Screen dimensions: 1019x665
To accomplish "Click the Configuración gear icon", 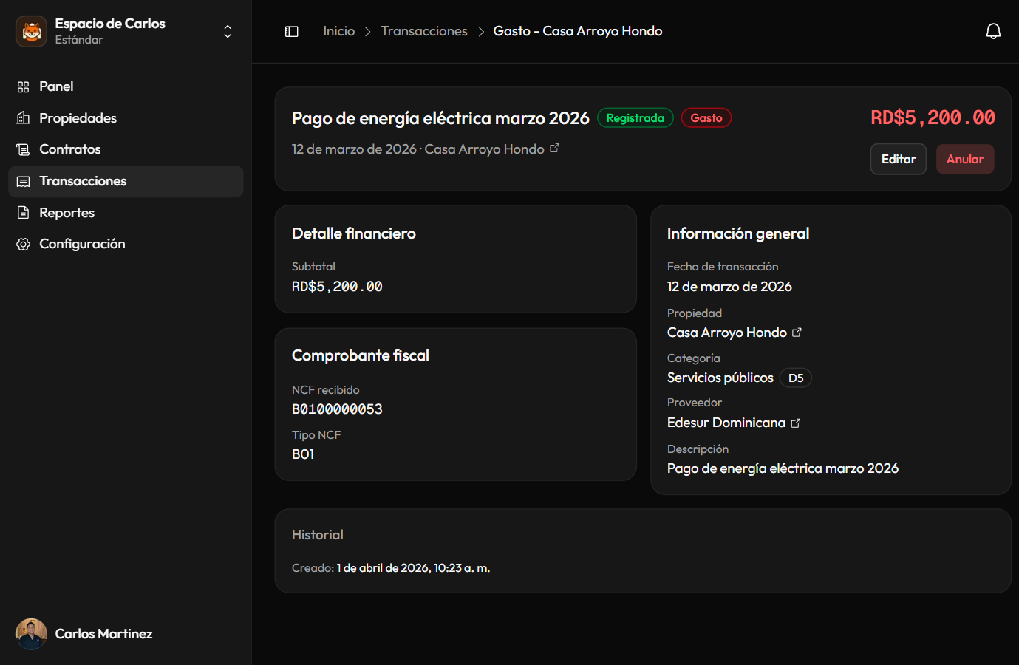I will click(x=23, y=244).
